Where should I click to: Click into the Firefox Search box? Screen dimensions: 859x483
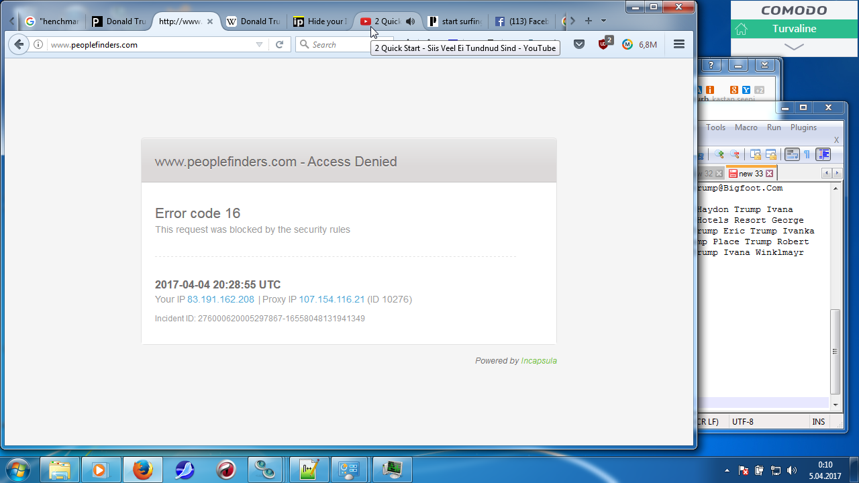(x=339, y=45)
